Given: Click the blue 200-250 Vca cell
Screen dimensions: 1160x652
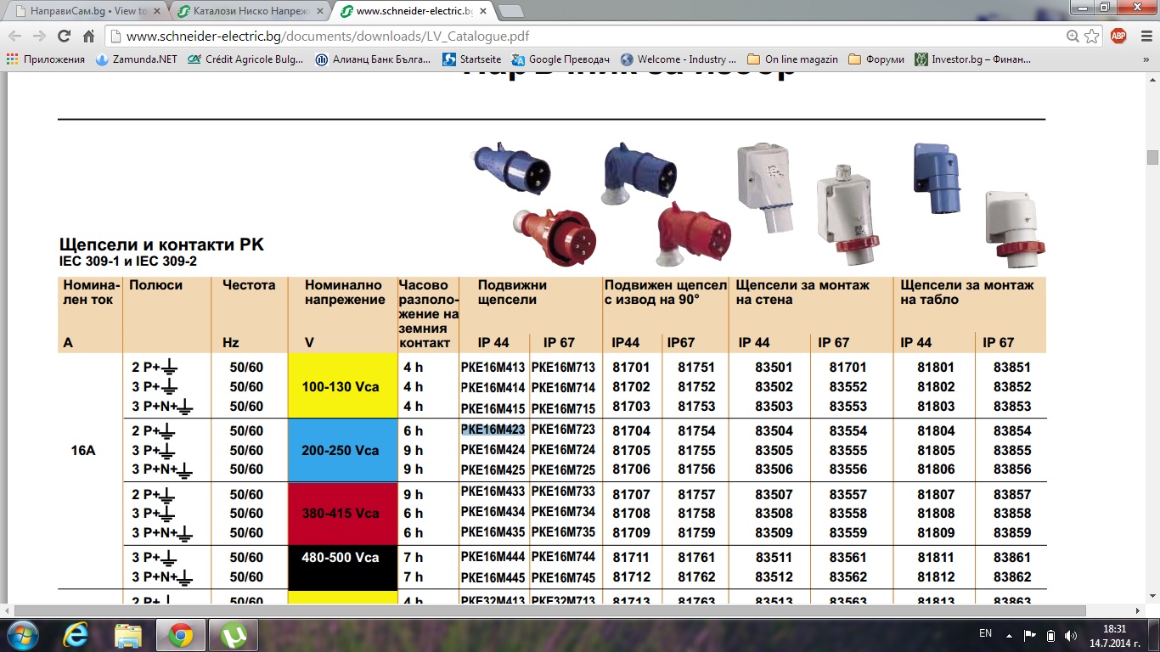Looking at the screenshot, I should (x=343, y=450).
